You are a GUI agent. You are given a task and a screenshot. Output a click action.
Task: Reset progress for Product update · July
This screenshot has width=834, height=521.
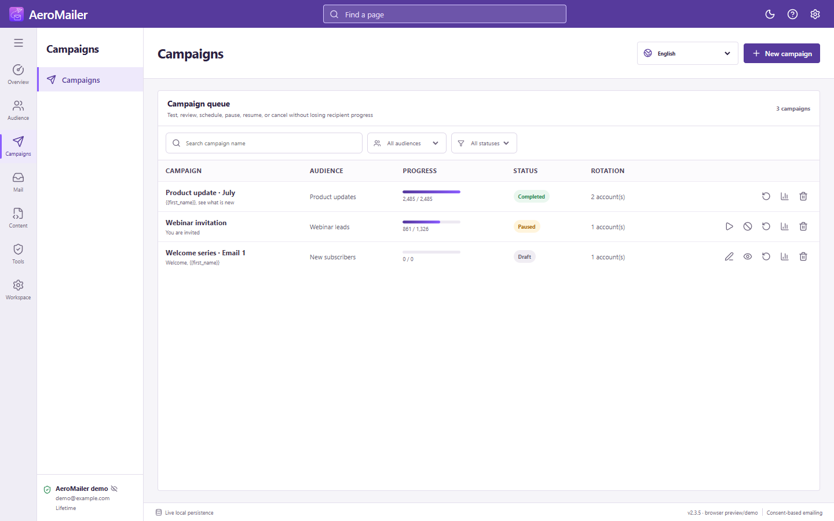point(766,196)
